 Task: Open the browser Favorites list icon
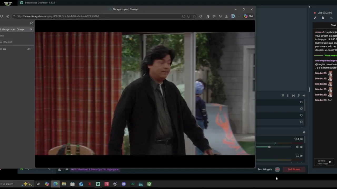(214, 16)
